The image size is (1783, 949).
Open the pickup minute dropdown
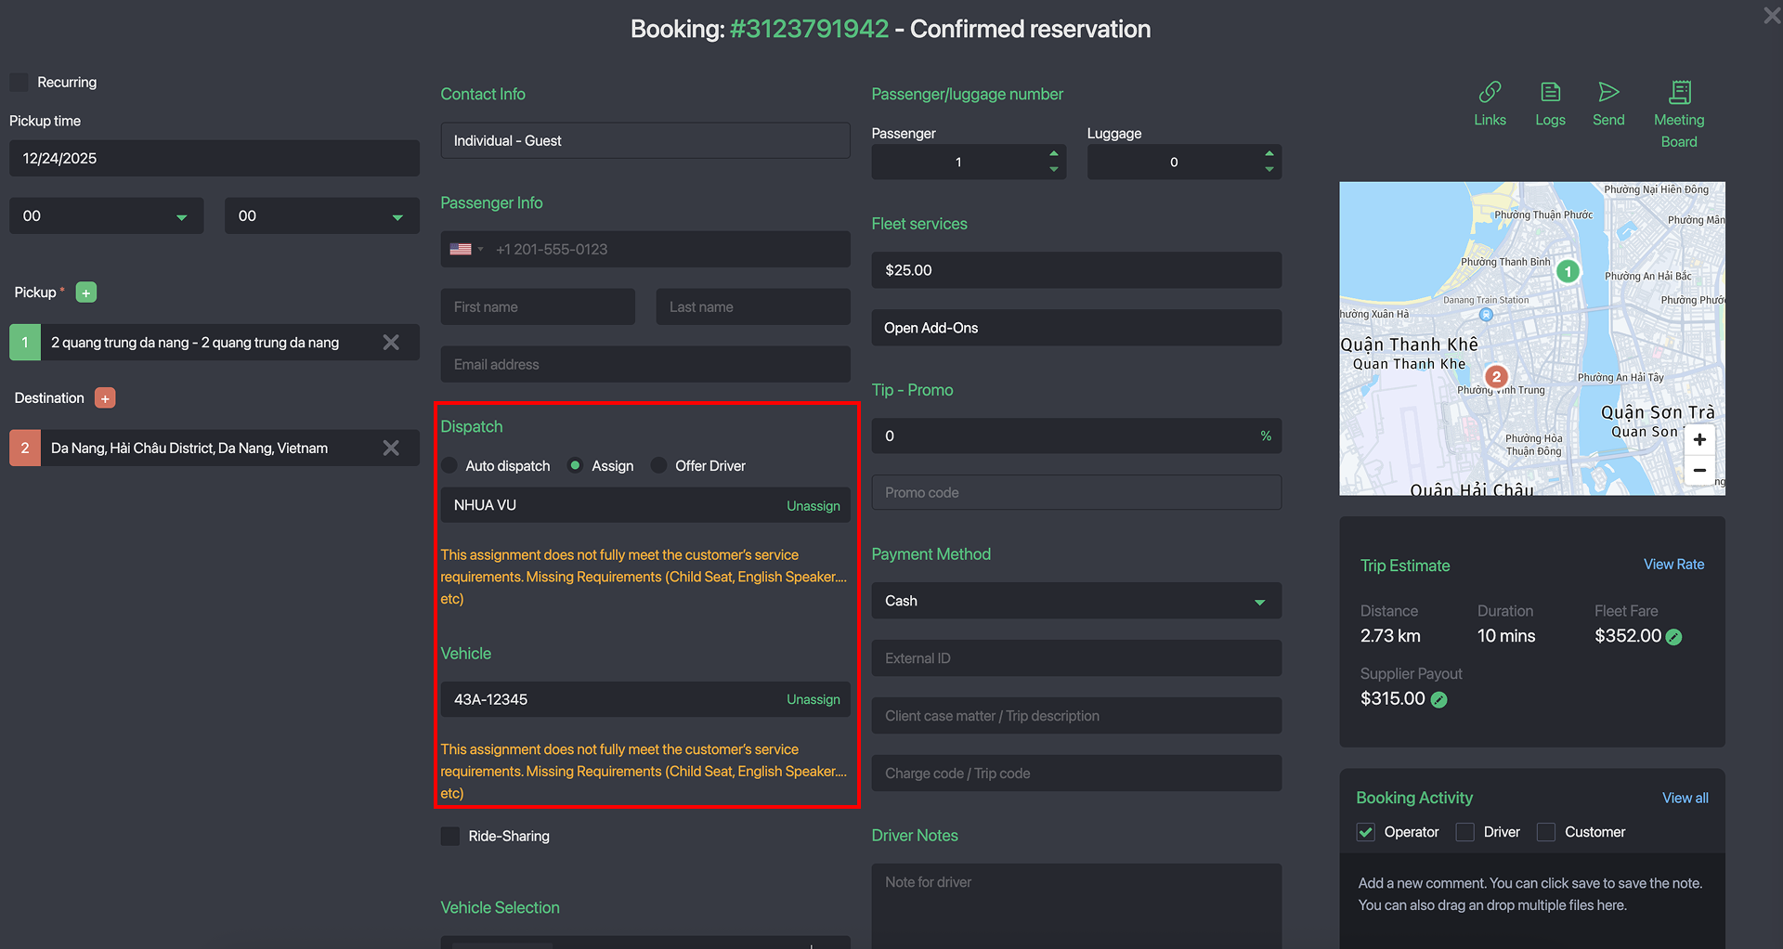pyautogui.click(x=321, y=215)
